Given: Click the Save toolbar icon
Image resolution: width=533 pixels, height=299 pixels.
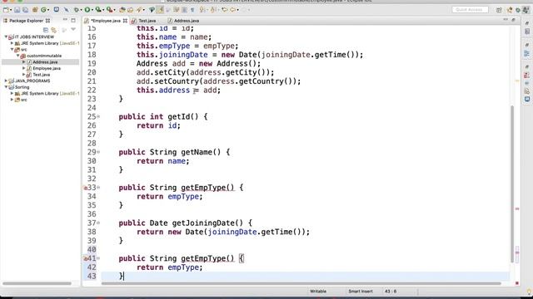Looking at the screenshot, I should pos(17,10).
